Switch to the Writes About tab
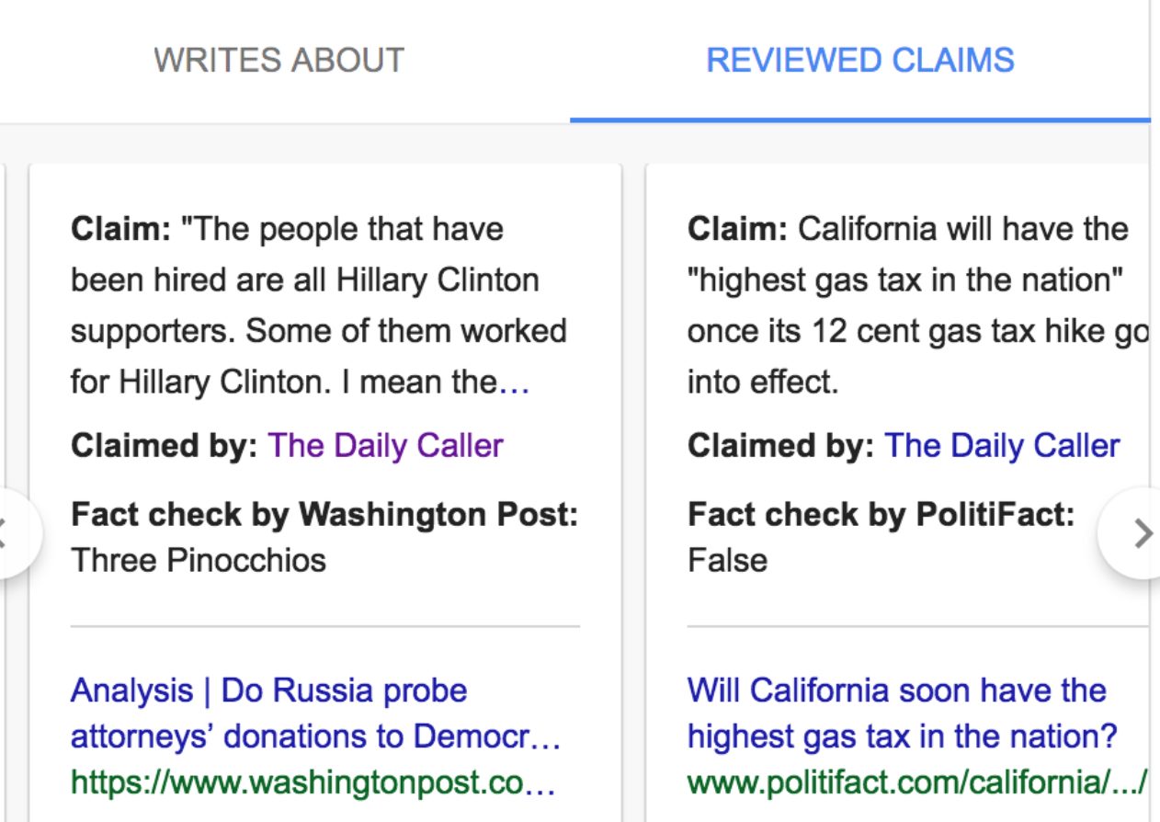Viewport: 1160px width, 822px height. point(279,61)
